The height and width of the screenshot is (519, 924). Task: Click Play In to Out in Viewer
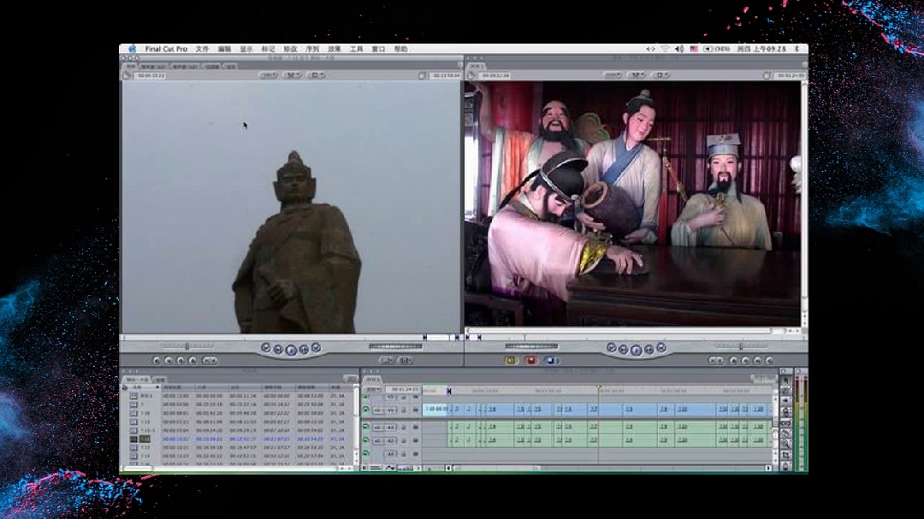(278, 350)
